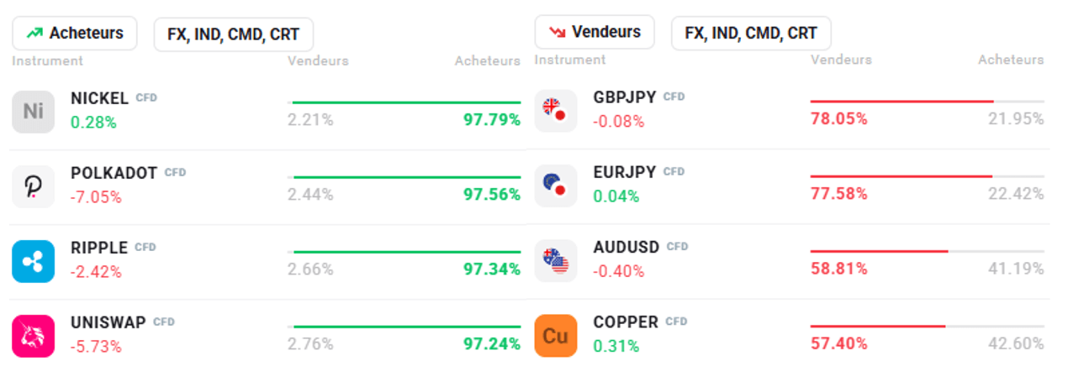This screenshot has height=382, width=1068.
Task: Open the NICKEL instrument name
Action: (x=99, y=98)
